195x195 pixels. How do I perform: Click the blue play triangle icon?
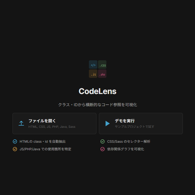coord(108,124)
